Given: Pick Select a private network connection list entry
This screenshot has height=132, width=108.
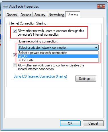Looking at the screenshot, I should point(58,53).
